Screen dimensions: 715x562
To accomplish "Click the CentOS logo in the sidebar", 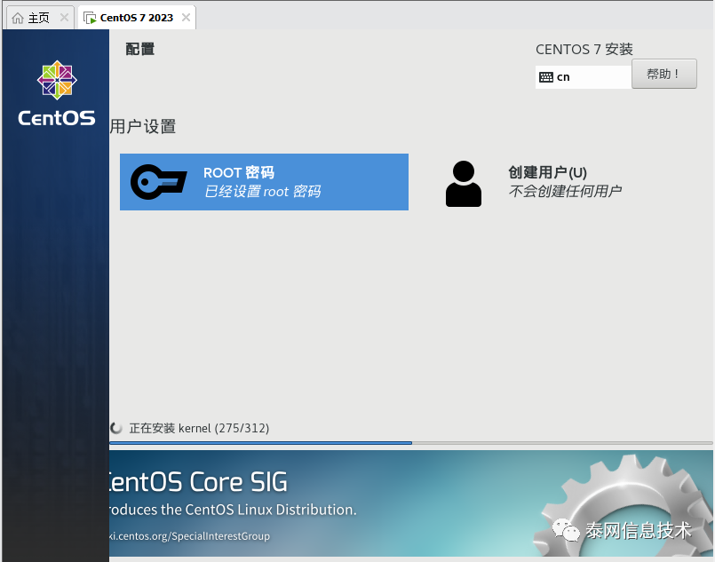I will tap(57, 93).
